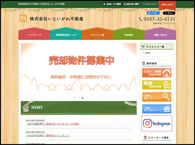The image size is (195, 145).
Task: Click the コンテンツ一覧 sidebar heading
Action: pos(157,46)
